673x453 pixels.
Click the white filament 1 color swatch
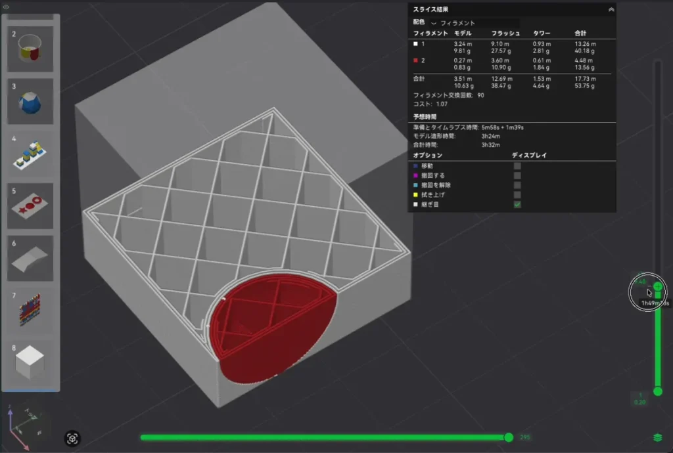coord(415,44)
